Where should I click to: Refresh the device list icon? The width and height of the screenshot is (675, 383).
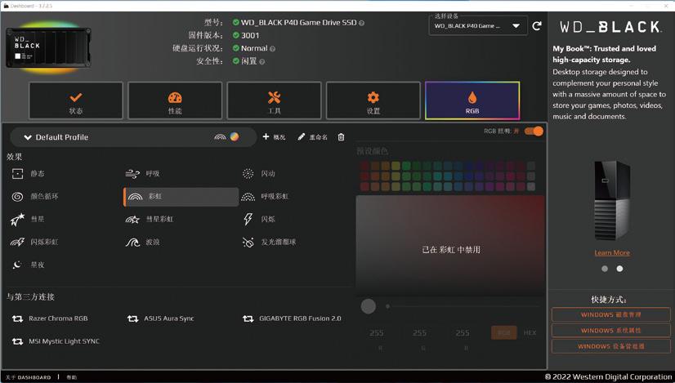(537, 26)
